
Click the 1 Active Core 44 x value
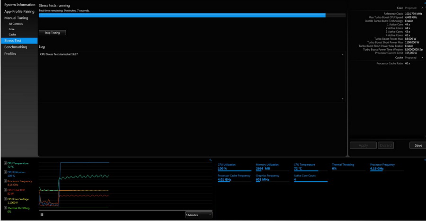(407, 25)
